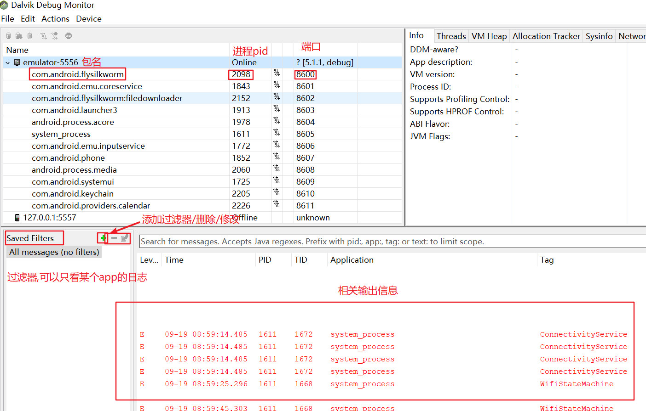Open the Edit menu
The image size is (646, 411).
coord(28,19)
